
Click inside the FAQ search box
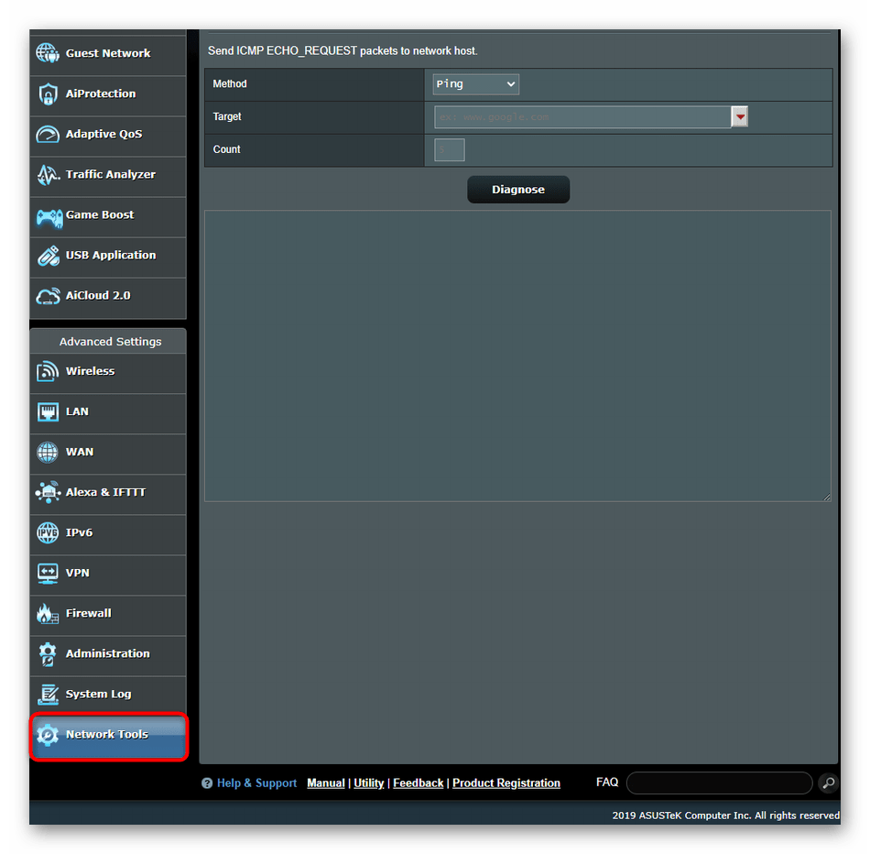point(720,783)
